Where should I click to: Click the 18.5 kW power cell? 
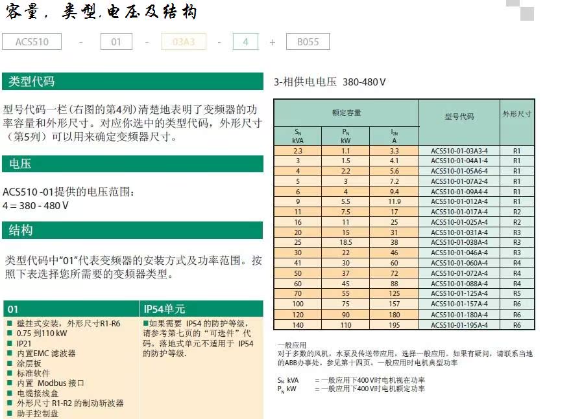346,242
